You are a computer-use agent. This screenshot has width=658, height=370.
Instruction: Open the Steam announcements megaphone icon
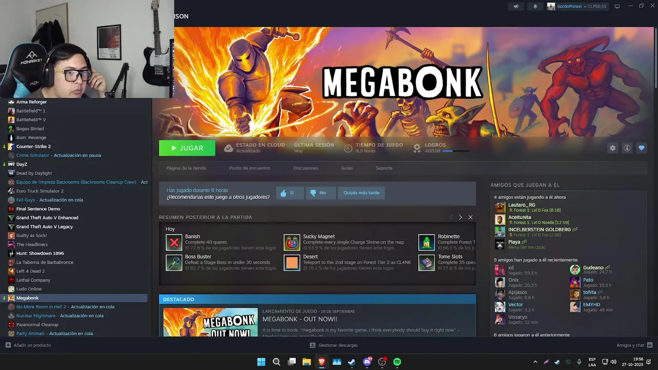tap(516, 6)
